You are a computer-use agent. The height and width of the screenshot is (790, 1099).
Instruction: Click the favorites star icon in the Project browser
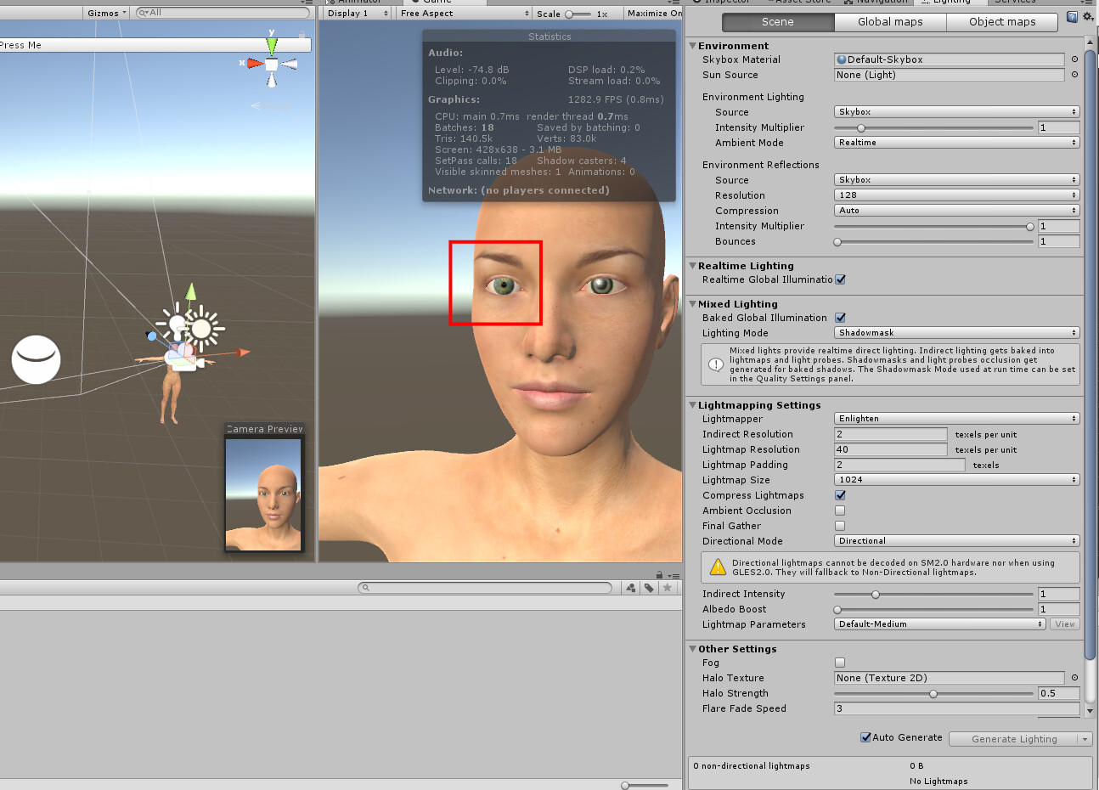coord(667,587)
